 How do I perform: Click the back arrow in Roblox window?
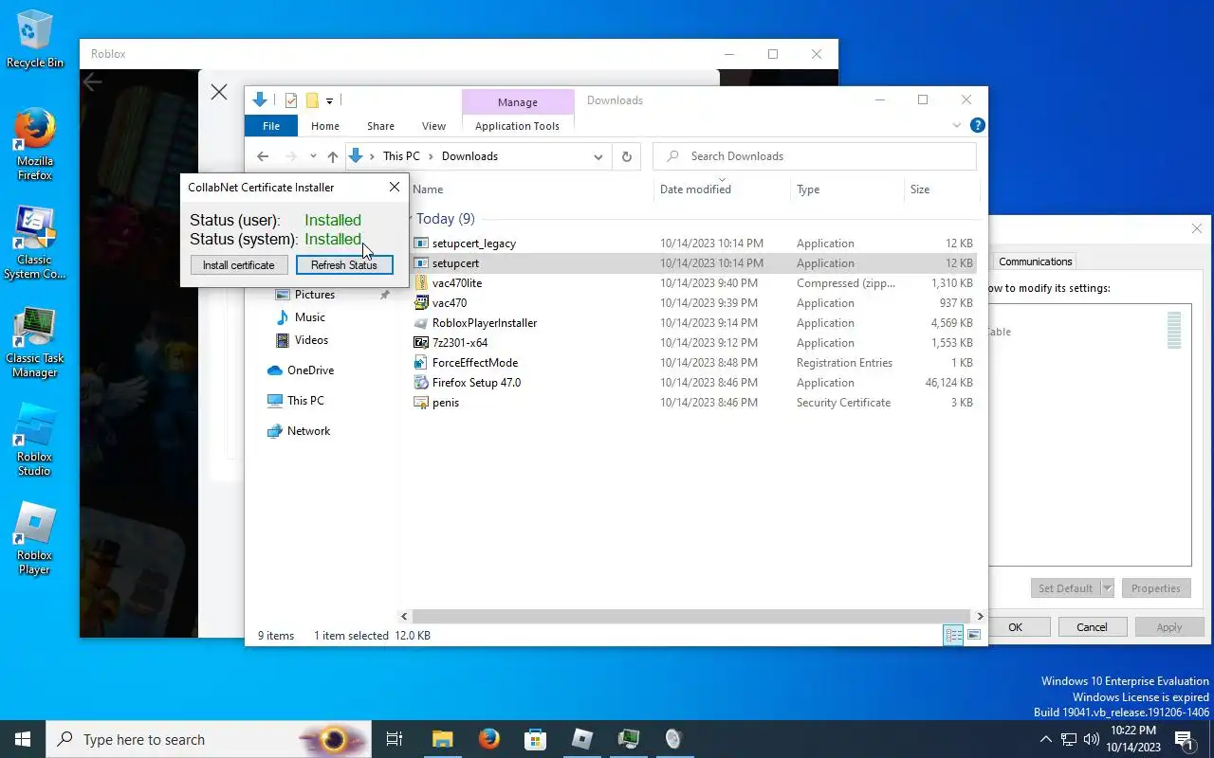[x=92, y=82]
